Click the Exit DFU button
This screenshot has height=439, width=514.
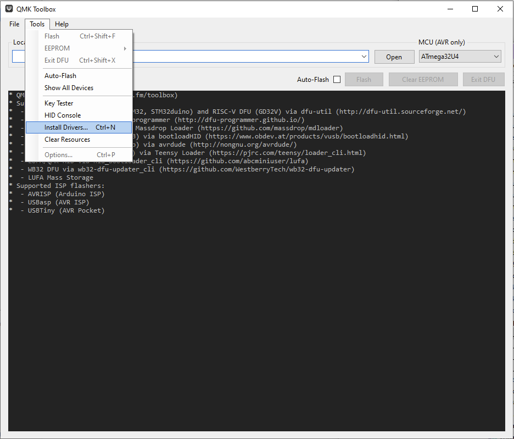483,80
